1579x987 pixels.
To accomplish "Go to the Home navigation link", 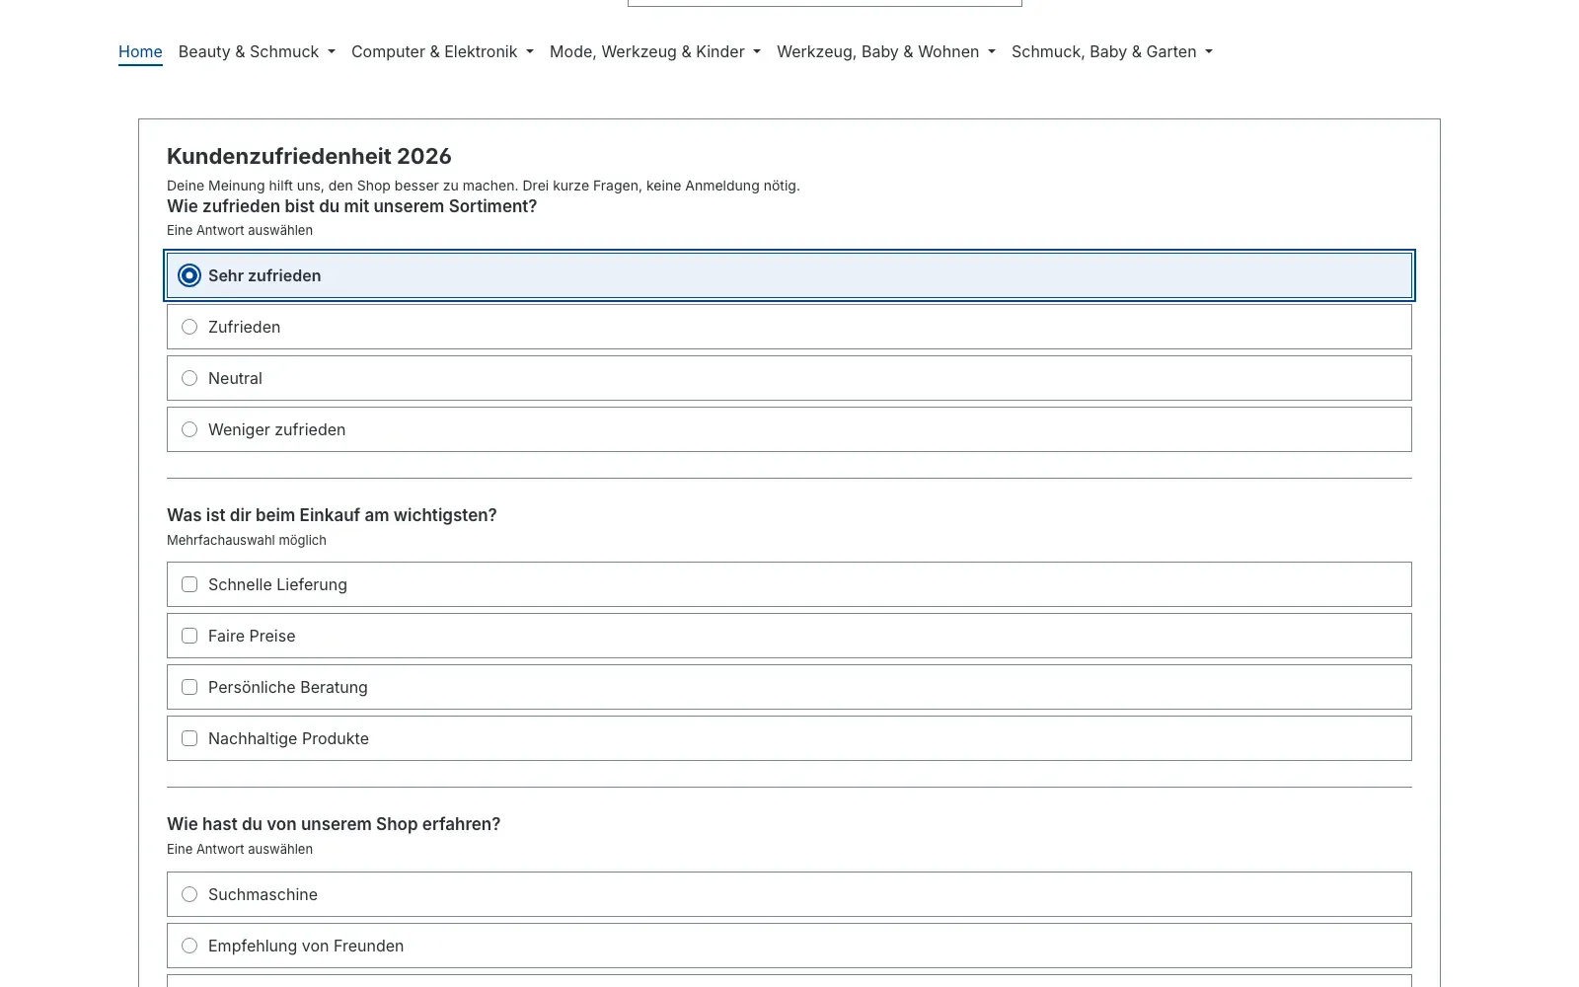I will [x=140, y=51].
